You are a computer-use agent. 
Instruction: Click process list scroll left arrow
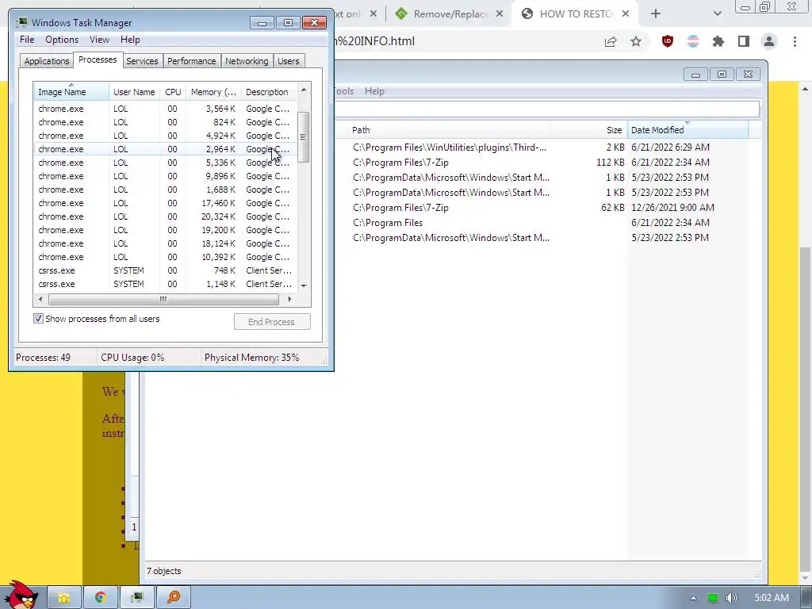(40, 299)
